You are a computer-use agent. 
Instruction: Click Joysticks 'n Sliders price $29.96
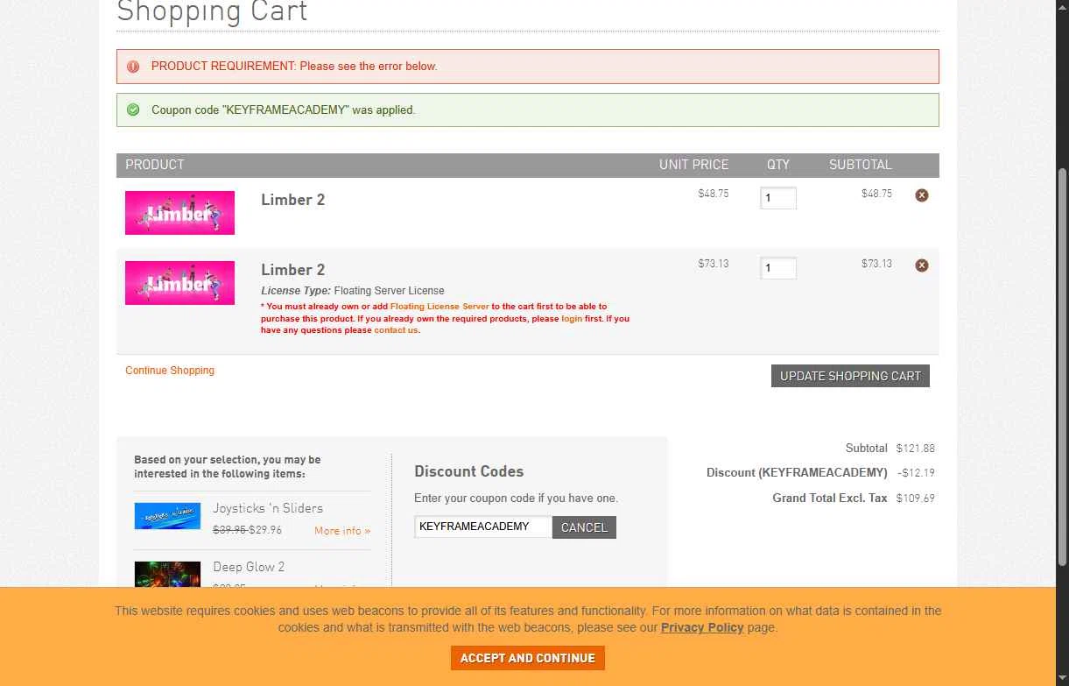(265, 530)
